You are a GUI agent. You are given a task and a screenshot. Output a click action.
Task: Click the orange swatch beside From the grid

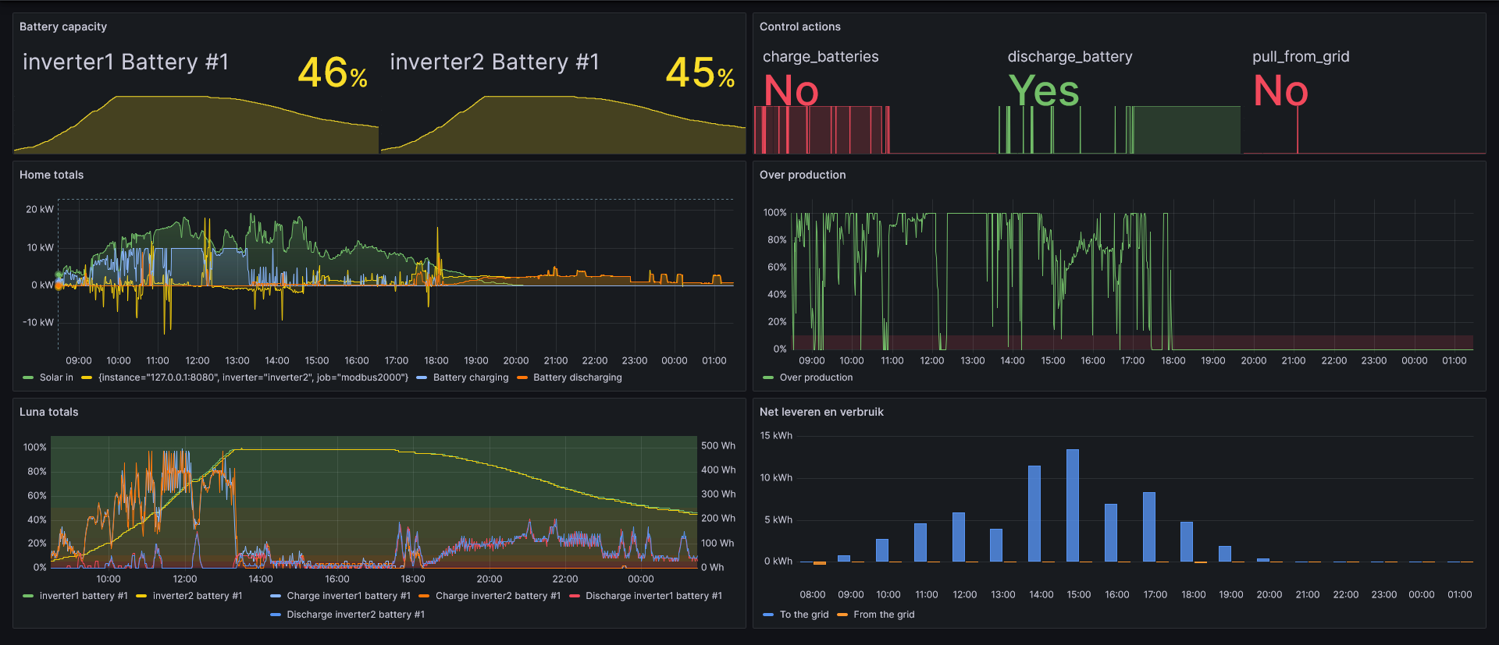(842, 615)
